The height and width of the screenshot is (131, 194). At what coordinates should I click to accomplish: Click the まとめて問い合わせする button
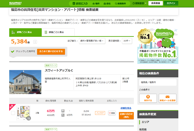[x=51, y=51]
